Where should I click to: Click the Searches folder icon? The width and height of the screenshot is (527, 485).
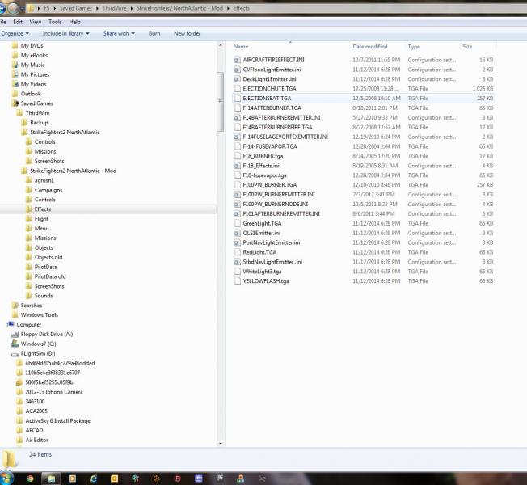tap(15, 306)
